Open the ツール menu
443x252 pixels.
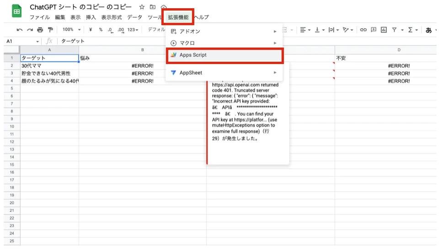(155, 17)
